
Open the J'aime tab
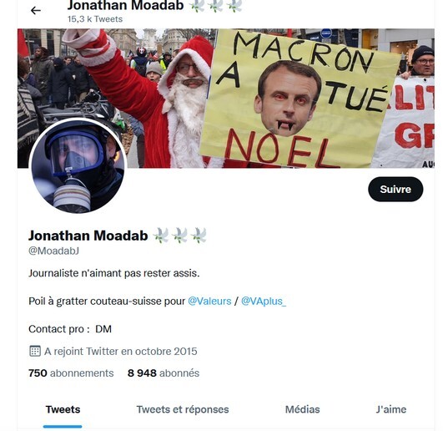point(391,409)
